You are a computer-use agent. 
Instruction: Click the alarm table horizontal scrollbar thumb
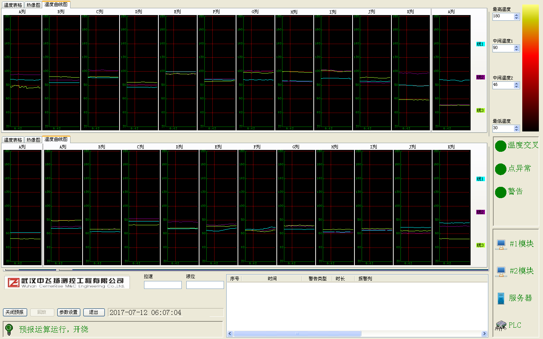point(297,334)
